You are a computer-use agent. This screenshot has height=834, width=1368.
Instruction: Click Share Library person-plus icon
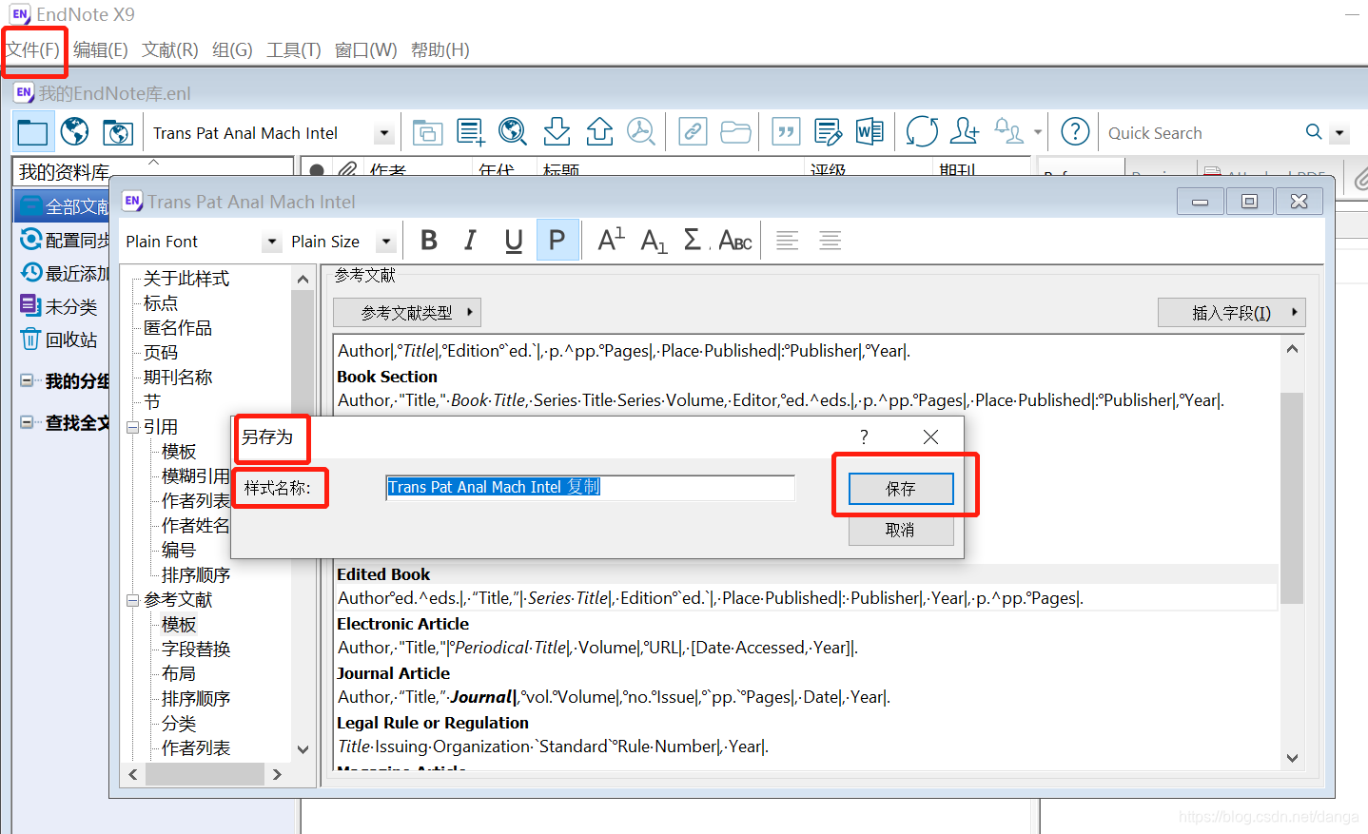[965, 132]
